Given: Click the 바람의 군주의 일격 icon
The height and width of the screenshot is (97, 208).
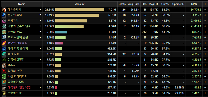Looking at the screenshot, I should pos(4,26).
